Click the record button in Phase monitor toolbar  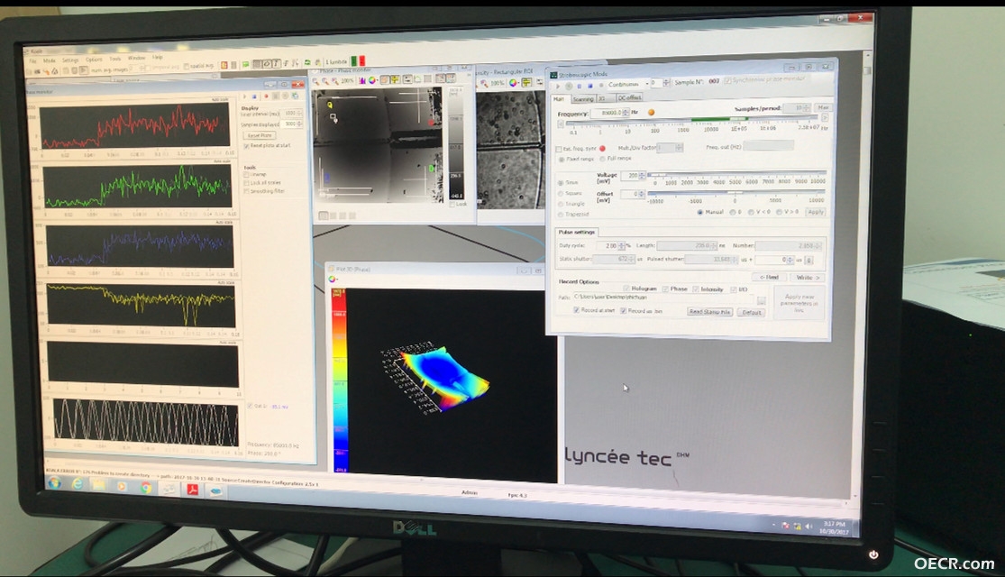tap(266, 96)
